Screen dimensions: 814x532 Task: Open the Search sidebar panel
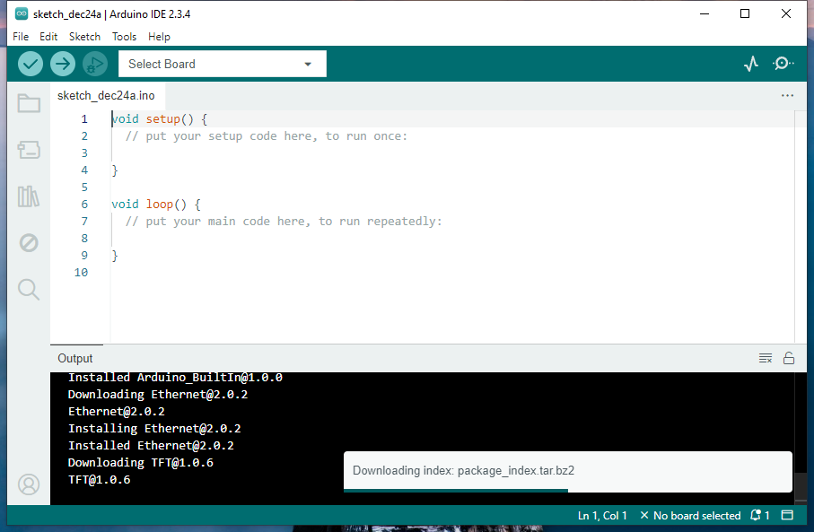point(29,289)
